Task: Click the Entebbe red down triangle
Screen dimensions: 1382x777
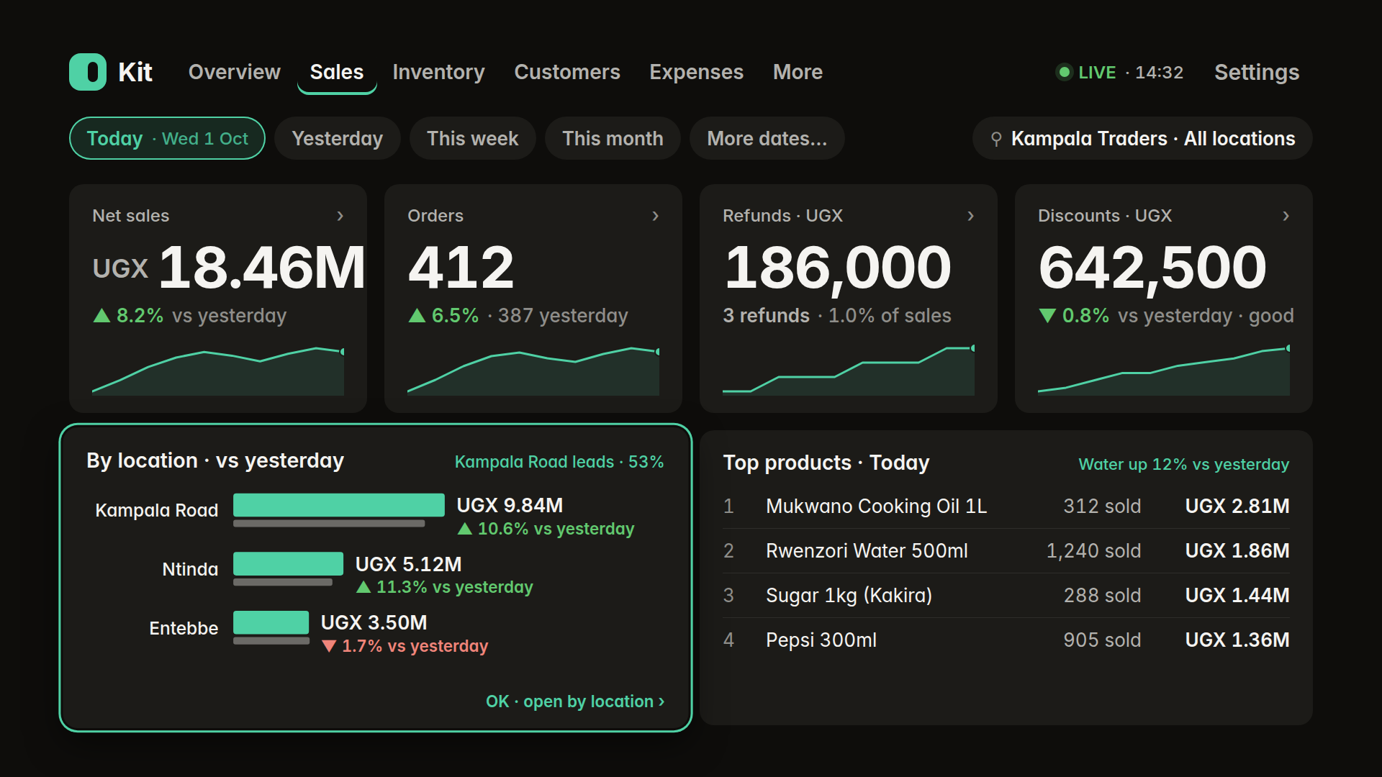Action: (x=329, y=646)
